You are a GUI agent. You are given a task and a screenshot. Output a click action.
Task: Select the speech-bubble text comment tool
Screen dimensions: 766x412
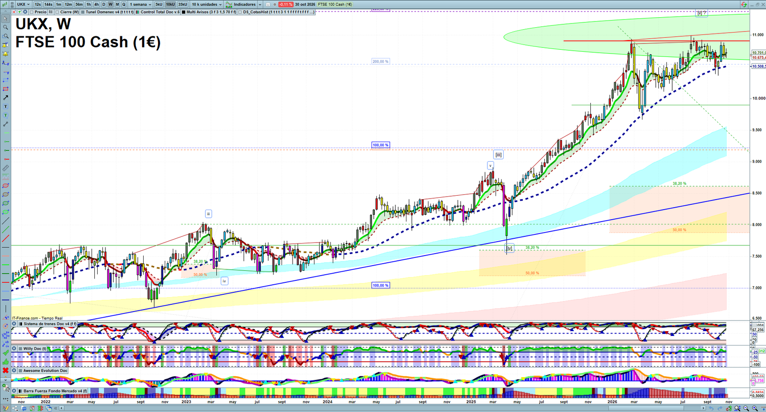[x=6, y=115]
